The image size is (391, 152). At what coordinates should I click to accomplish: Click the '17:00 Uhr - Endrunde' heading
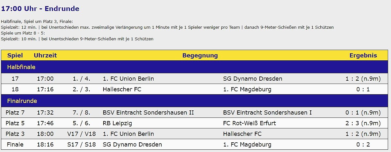tap(40, 9)
